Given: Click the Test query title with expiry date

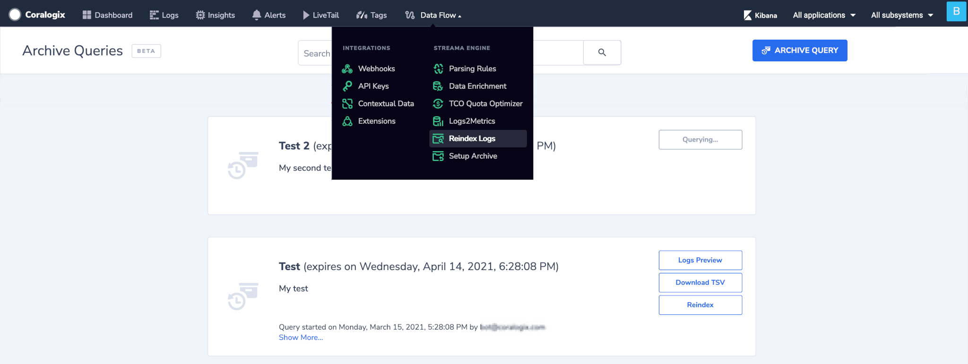Looking at the screenshot, I should tap(419, 267).
